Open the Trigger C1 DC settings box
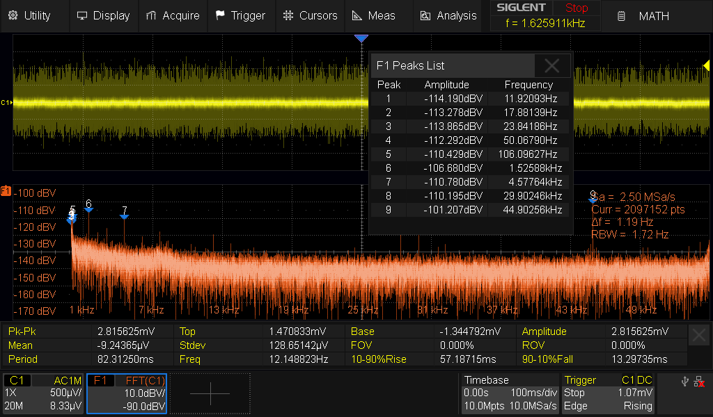Viewport: 713px width, 417px height. (x=609, y=393)
